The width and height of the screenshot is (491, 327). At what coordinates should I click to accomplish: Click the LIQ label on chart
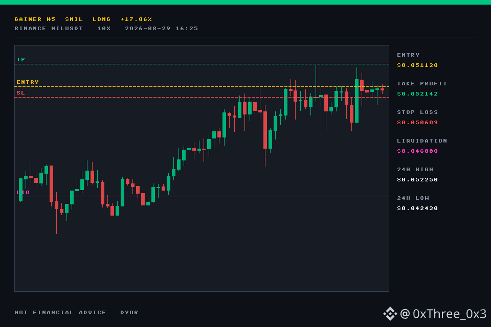pyautogui.click(x=23, y=193)
